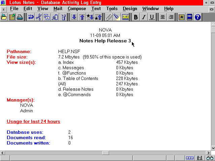The height and width of the screenshot is (161, 215).
Task: Go to next unread starred down arrow
Action: (90, 17)
